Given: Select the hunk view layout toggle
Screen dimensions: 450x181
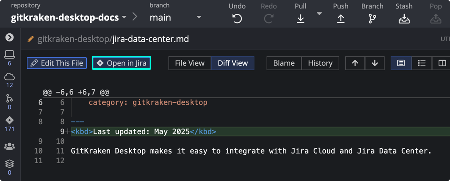Looking at the screenshot, I should point(401,63).
